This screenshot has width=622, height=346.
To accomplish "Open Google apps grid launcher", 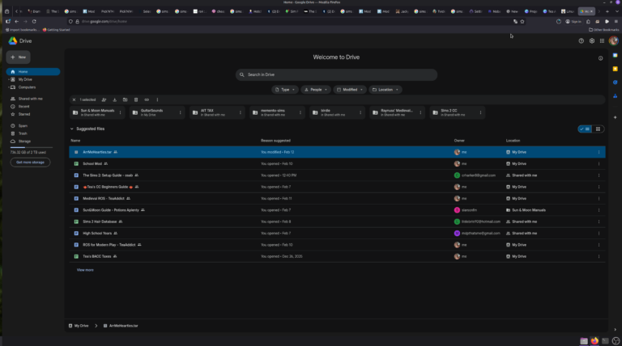I will coord(603,40).
